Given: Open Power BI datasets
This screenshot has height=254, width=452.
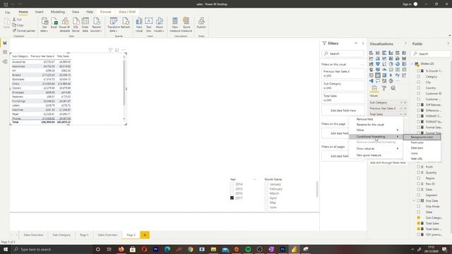Looking at the screenshot, I should click(64, 25).
